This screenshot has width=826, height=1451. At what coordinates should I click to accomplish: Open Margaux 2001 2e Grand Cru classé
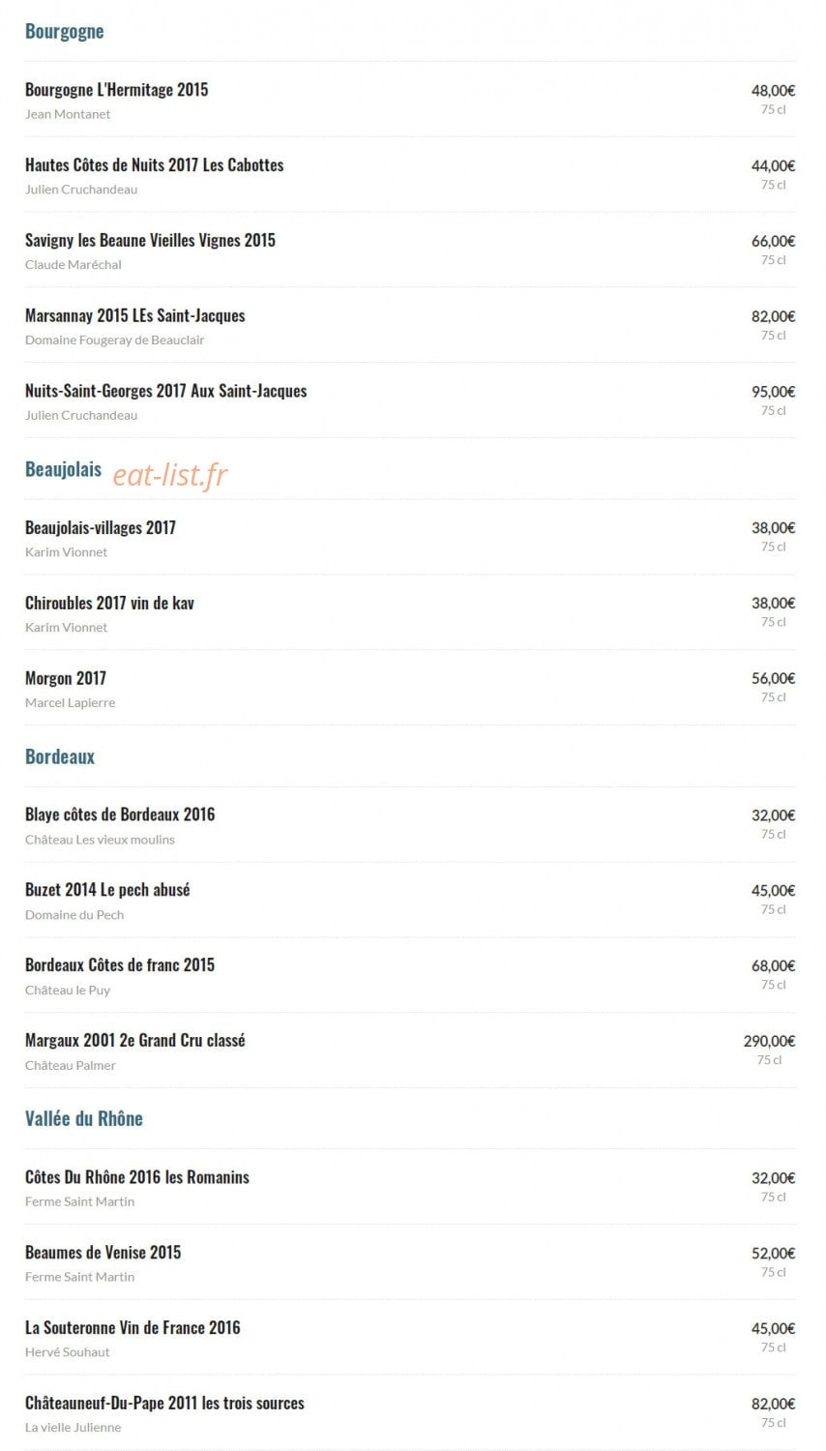point(135,1042)
